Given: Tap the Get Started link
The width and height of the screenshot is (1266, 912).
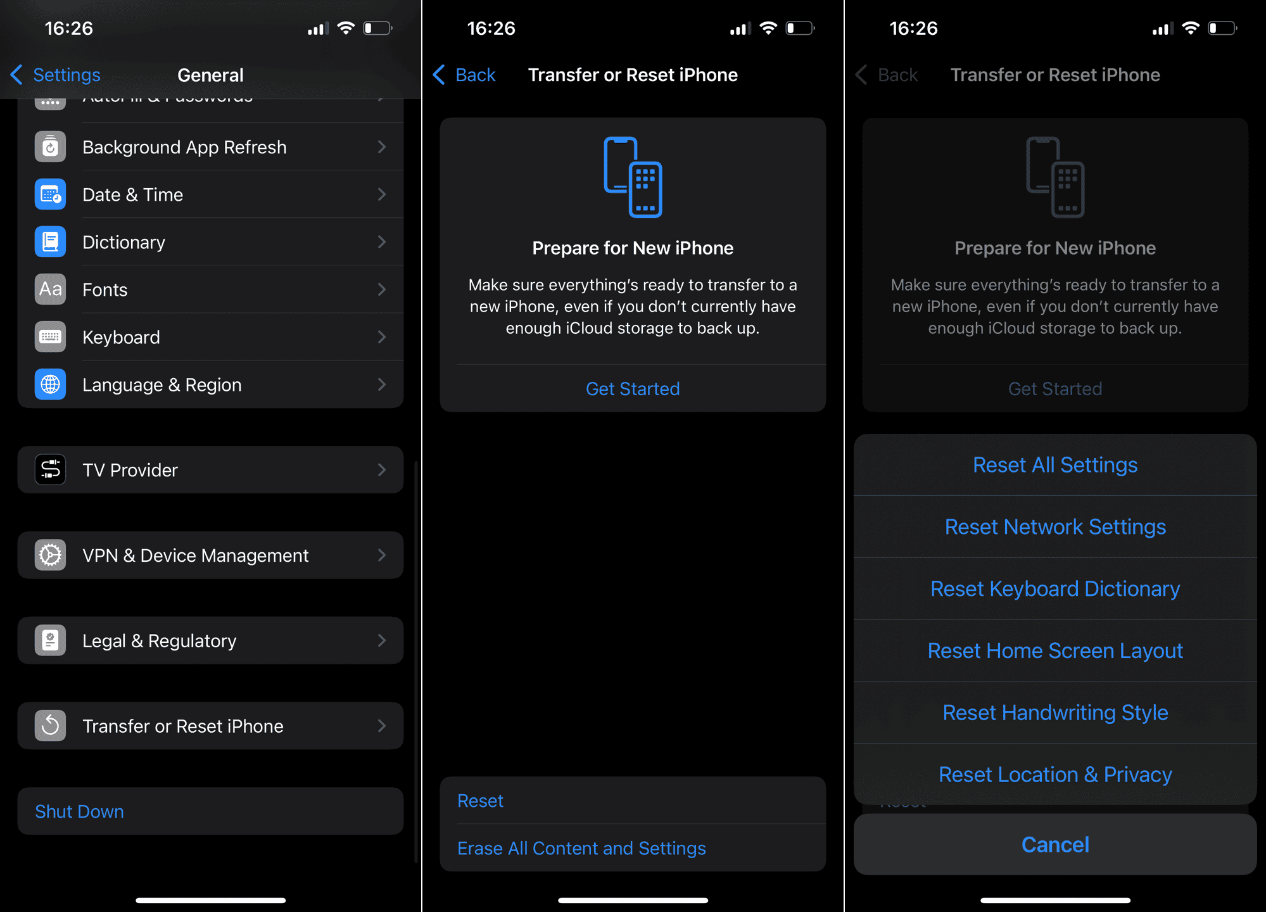Looking at the screenshot, I should pos(633,388).
